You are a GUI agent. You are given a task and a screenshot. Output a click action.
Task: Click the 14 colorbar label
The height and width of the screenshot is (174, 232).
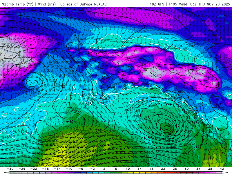click(139, 169)
